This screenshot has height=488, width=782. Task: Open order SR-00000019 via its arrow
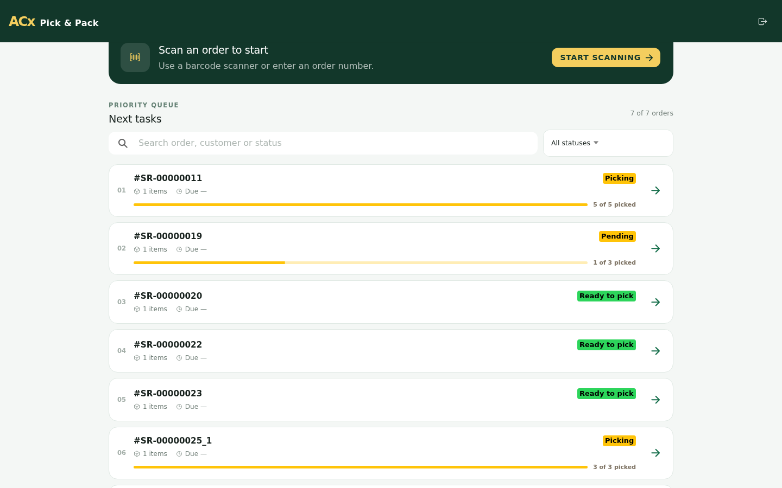coord(655,248)
